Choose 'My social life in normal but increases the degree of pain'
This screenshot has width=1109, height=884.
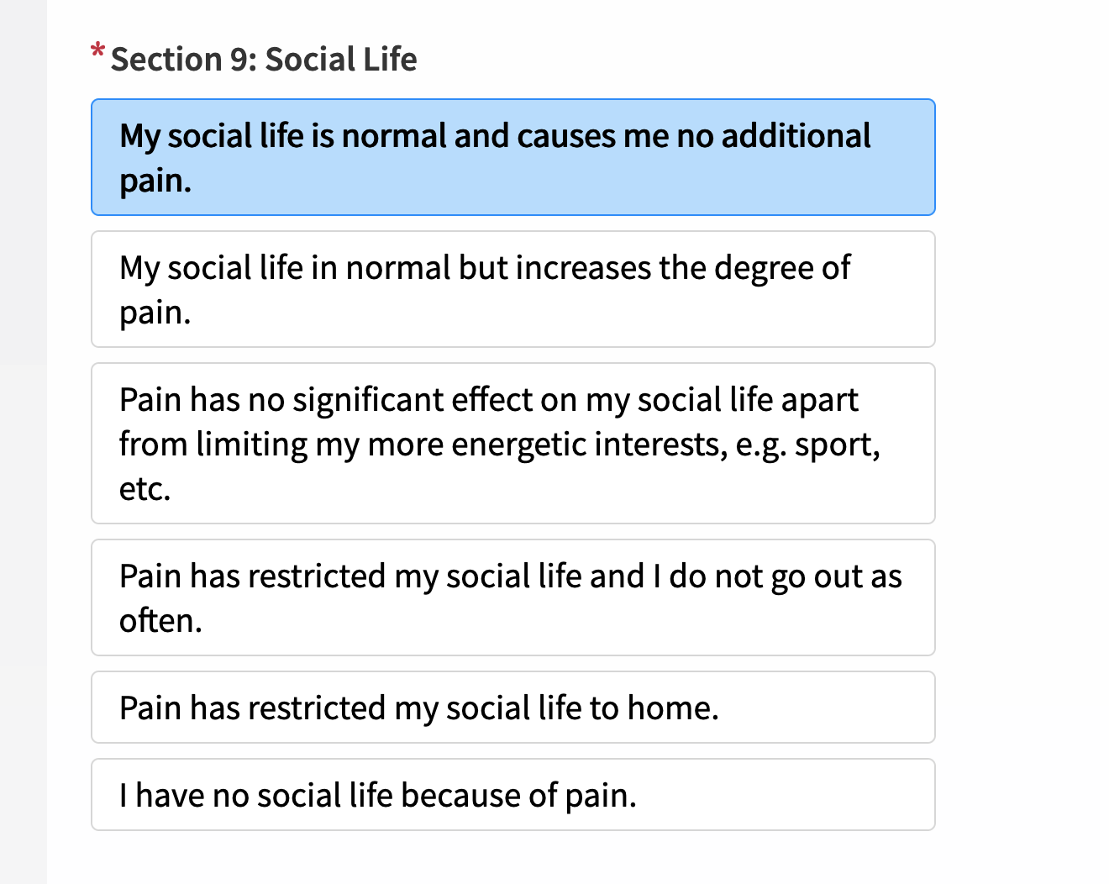coord(512,289)
